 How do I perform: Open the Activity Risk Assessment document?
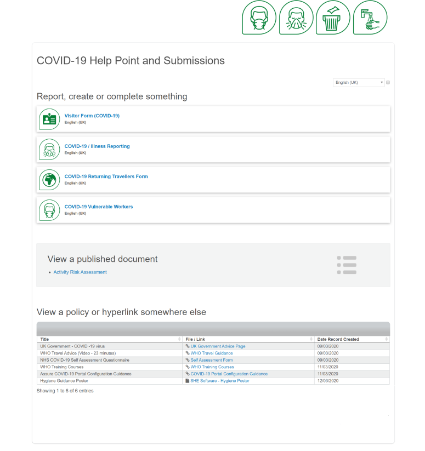80,272
